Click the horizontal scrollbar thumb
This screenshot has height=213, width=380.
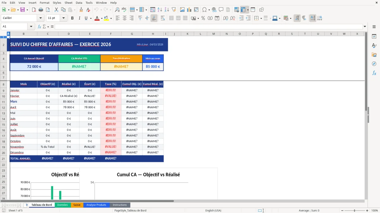pos(87,201)
